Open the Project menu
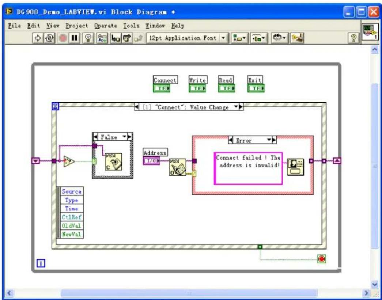Image resolution: width=382 pixels, height=300 pixels. click(x=77, y=26)
